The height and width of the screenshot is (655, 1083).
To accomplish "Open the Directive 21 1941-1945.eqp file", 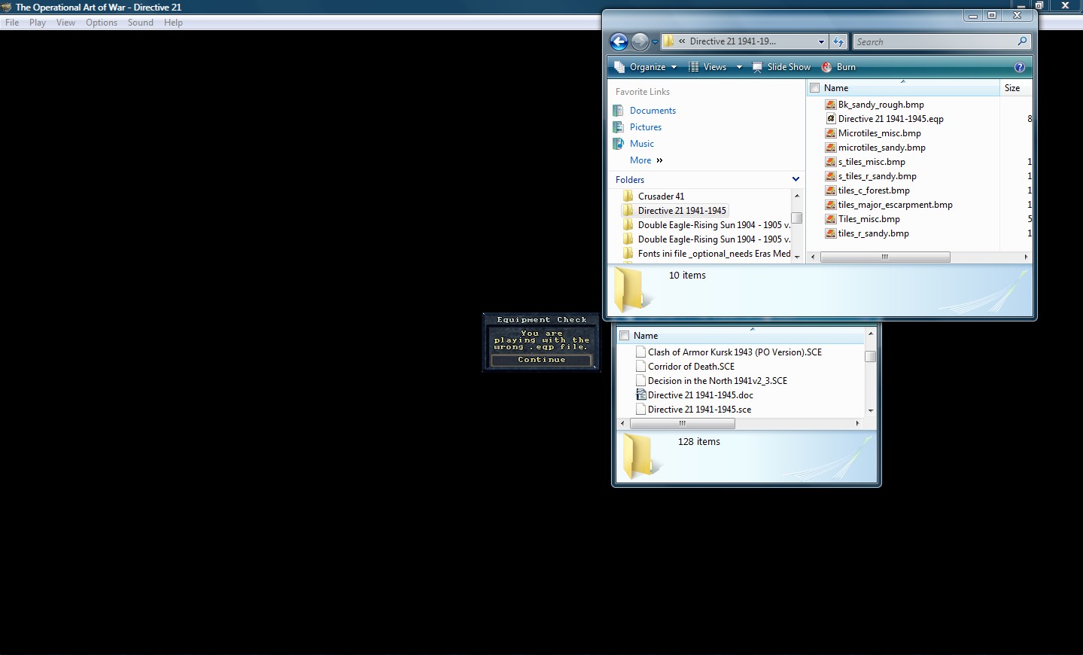I will point(890,118).
